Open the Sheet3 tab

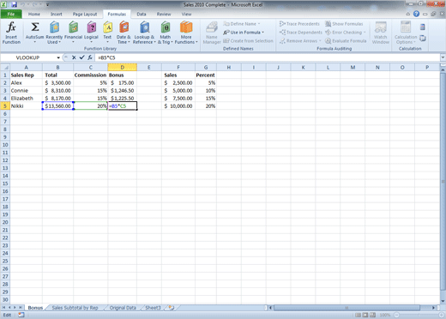pyautogui.click(x=153, y=308)
